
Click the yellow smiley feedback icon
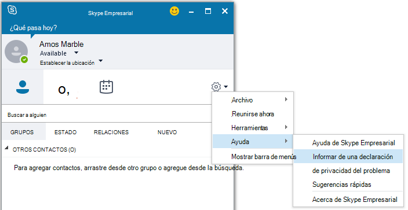(x=174, y=11)
